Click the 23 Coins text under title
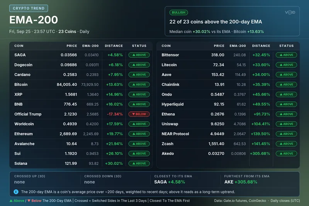 [67, 32]
